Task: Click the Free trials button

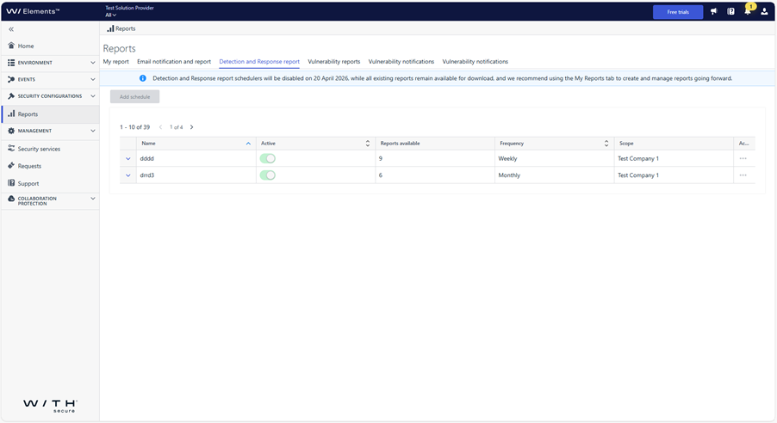Action: (x=678, y=12)
